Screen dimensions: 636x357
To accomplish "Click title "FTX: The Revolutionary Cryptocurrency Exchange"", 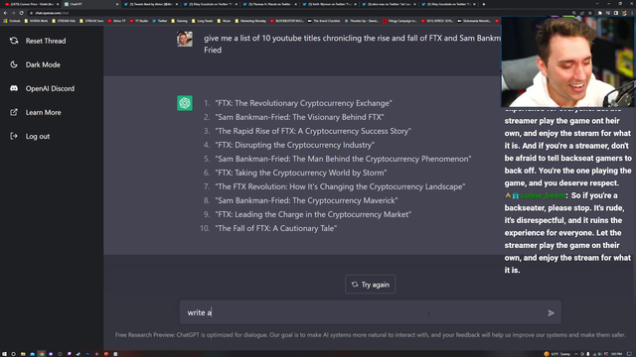I will (x=303, y=103).
